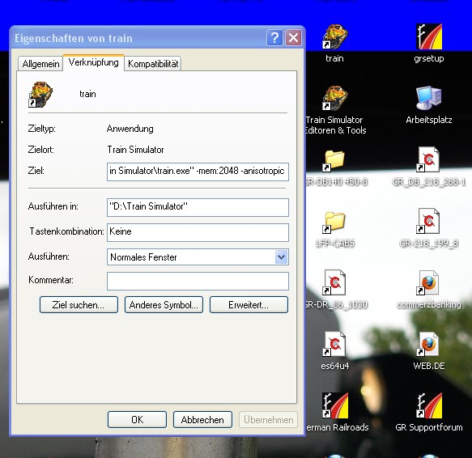Screen dimensions: 472x458
Task: Click the Zieltyp value Anwendung
Action: pos(130,129)
